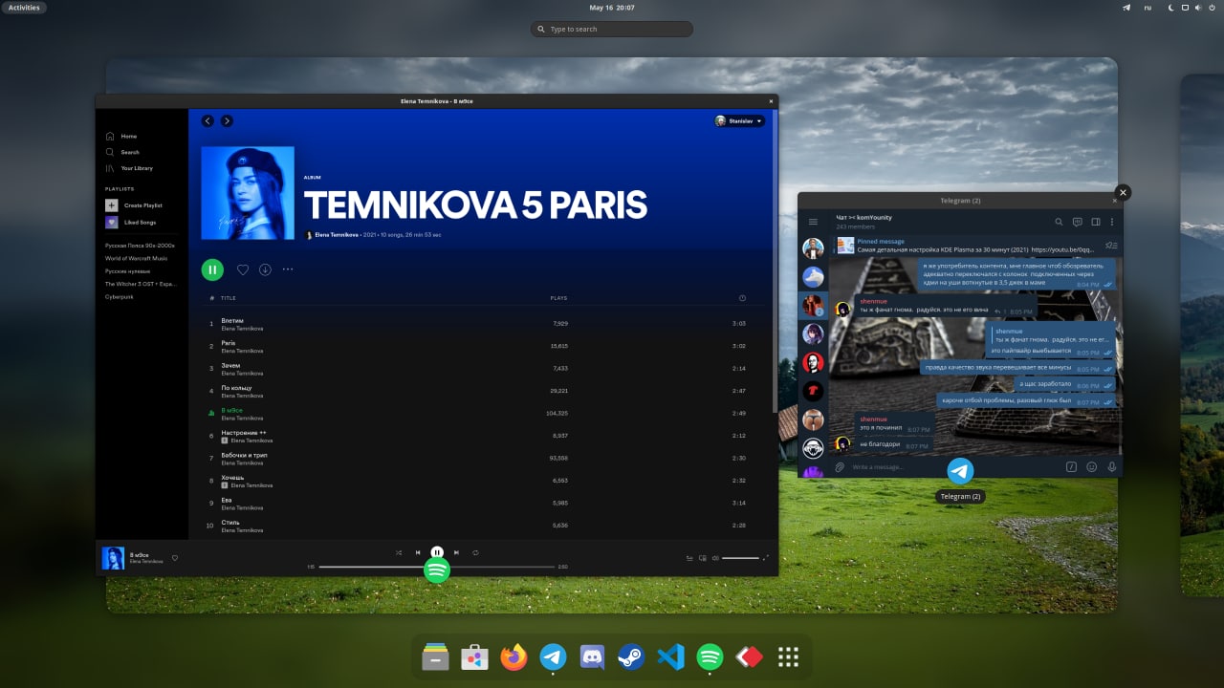Skip to next track in Spotify

click(456, 552)
